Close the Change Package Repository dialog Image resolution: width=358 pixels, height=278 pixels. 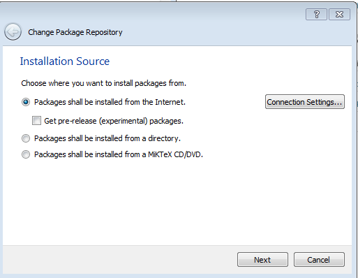click(x=339, y=15)
